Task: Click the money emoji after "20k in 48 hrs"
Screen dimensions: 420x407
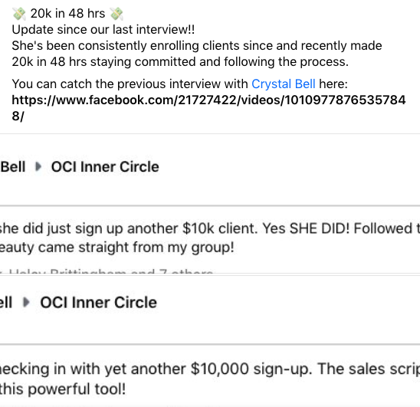Action: pyautogui.click(x=116, y=14)
